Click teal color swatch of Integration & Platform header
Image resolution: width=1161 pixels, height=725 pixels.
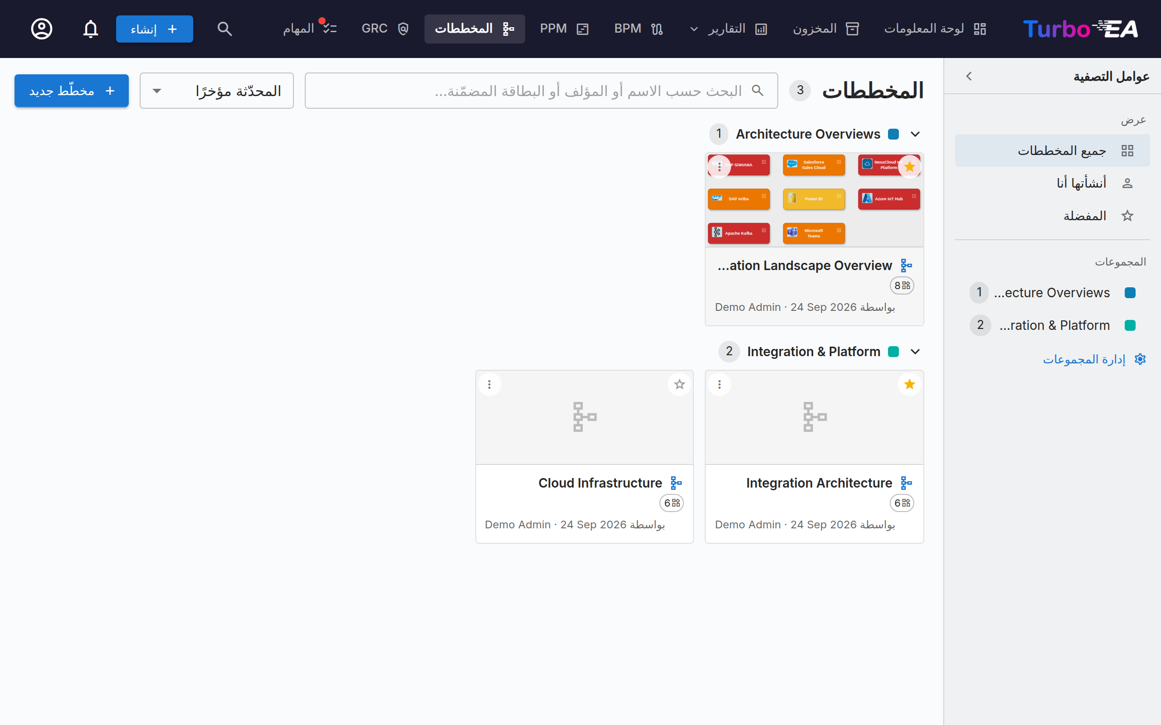(893, 352)
